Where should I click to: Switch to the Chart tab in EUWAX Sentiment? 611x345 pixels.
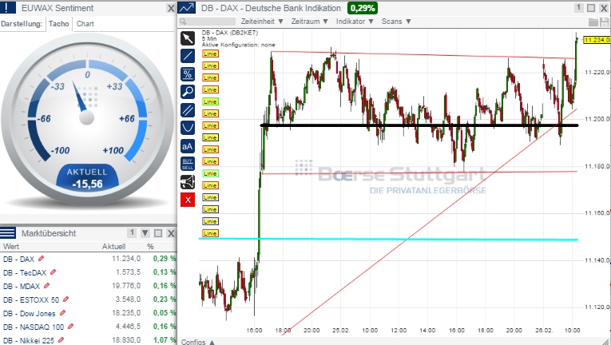click(x=85, y=24)
